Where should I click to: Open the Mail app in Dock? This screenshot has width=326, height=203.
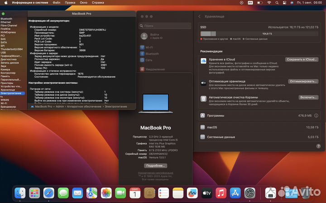point(77,193)
